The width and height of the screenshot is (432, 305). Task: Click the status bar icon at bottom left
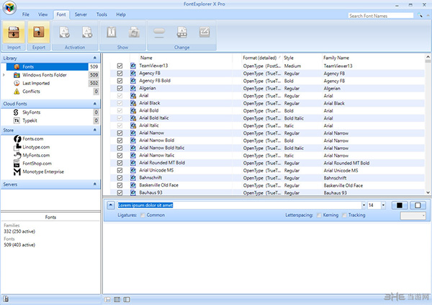[6, 299]
